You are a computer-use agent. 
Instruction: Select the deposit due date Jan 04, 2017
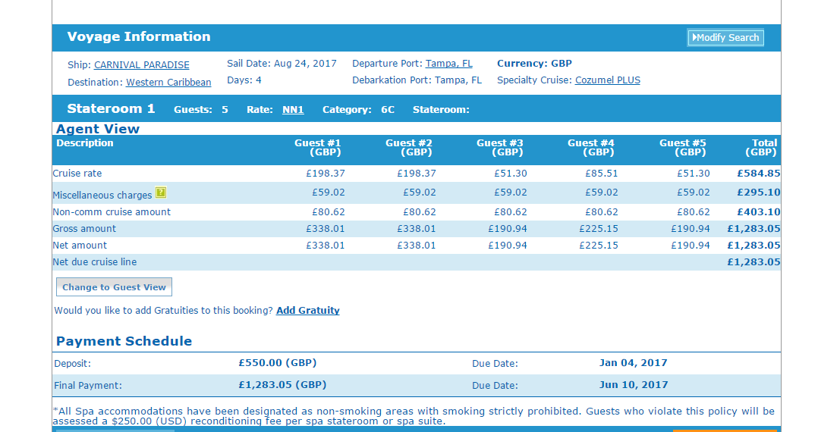[633, 363]
